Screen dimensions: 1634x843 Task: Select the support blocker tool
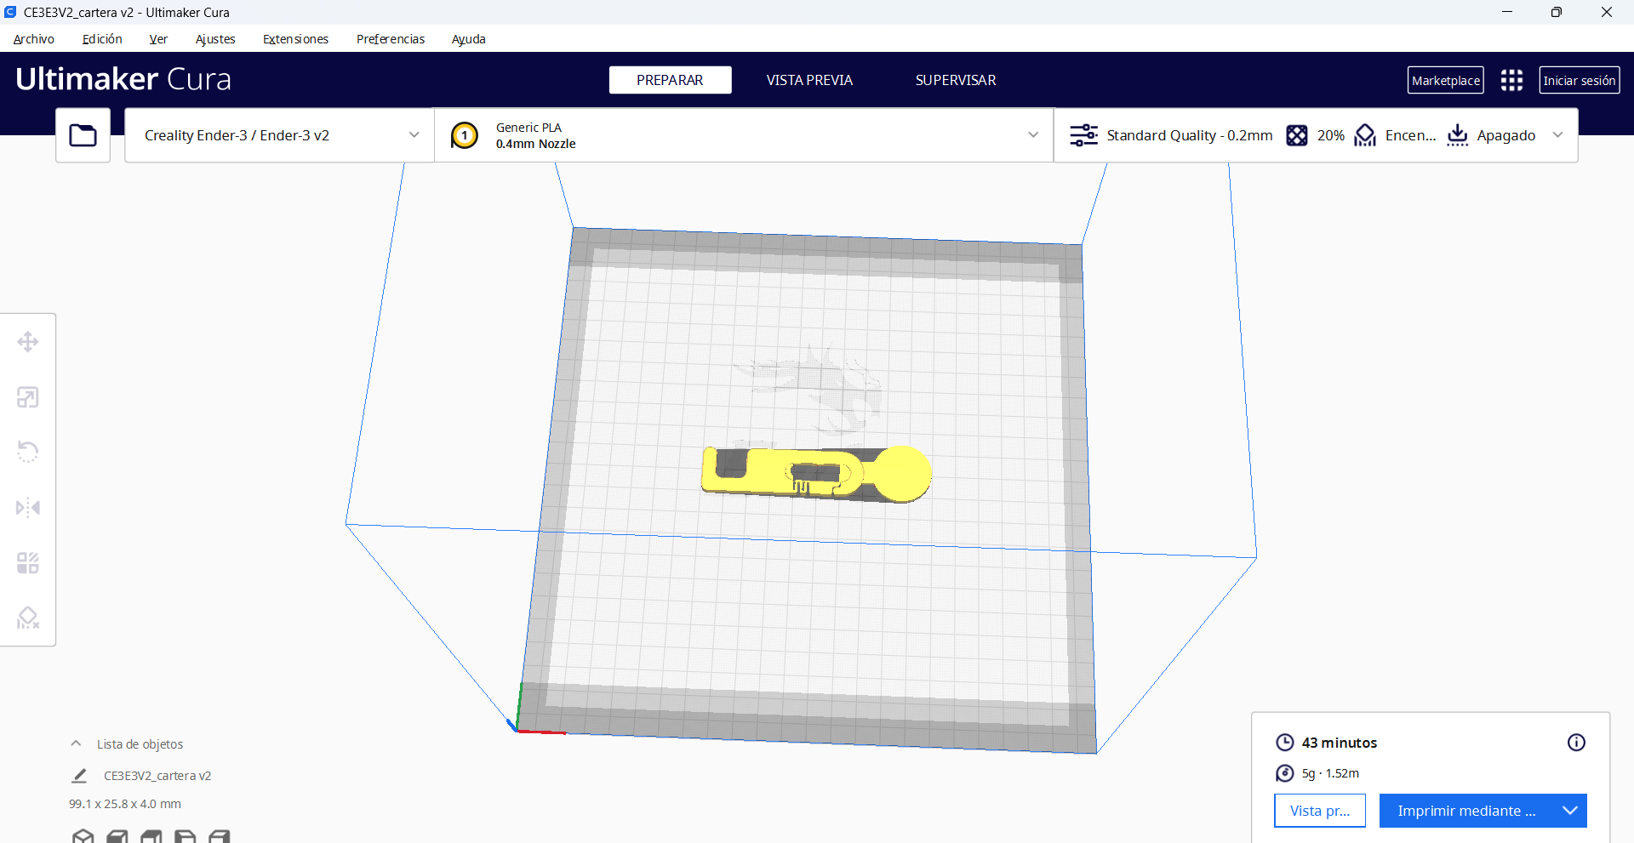[x=28, y=618]
